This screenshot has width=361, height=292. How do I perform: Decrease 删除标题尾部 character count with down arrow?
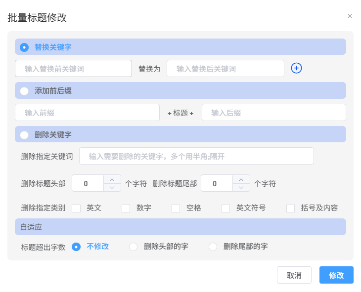click(241, 188)
